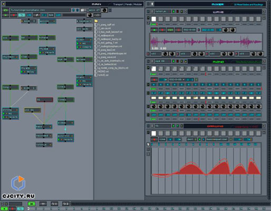Select file 3_bas_multi_bassef in the list
Screen dimensions: 271x211
click(110, 32)
